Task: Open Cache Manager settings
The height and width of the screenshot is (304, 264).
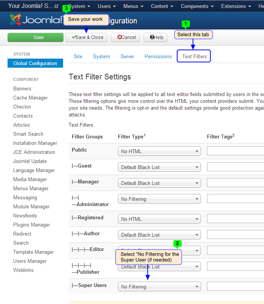Action: click(x=31, y=98)
